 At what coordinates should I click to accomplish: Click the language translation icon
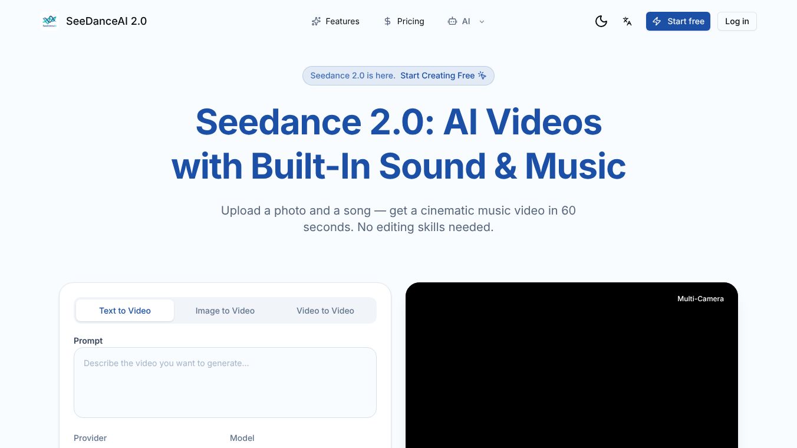coord(627,21)
